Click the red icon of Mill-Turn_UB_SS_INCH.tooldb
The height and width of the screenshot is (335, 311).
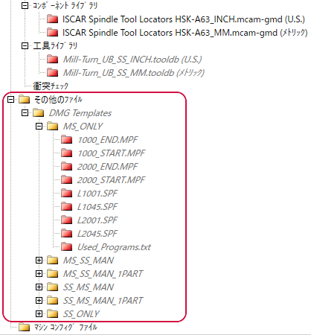point(52,60)
